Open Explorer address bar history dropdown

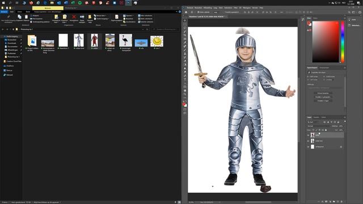click(143, 29)
